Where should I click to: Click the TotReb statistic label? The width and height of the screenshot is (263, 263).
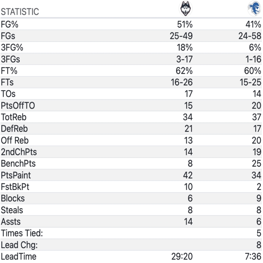14,117
